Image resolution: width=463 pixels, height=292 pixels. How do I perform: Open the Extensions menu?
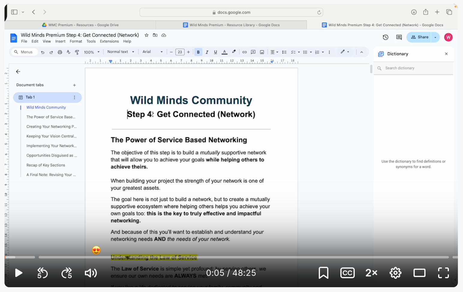click(x=109, y=41)
